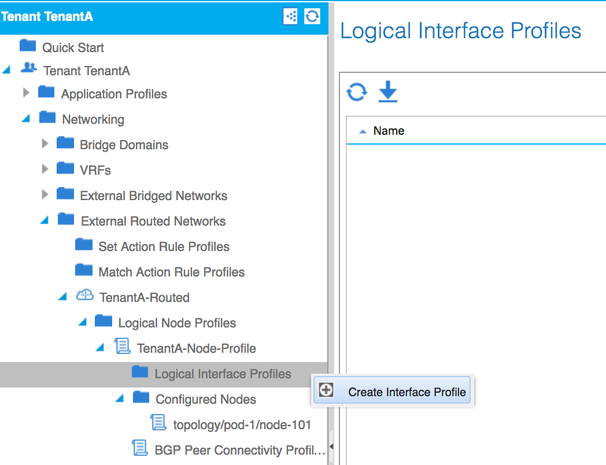
Task: Select the TenantA-Routed label
Action: [145, 298]
